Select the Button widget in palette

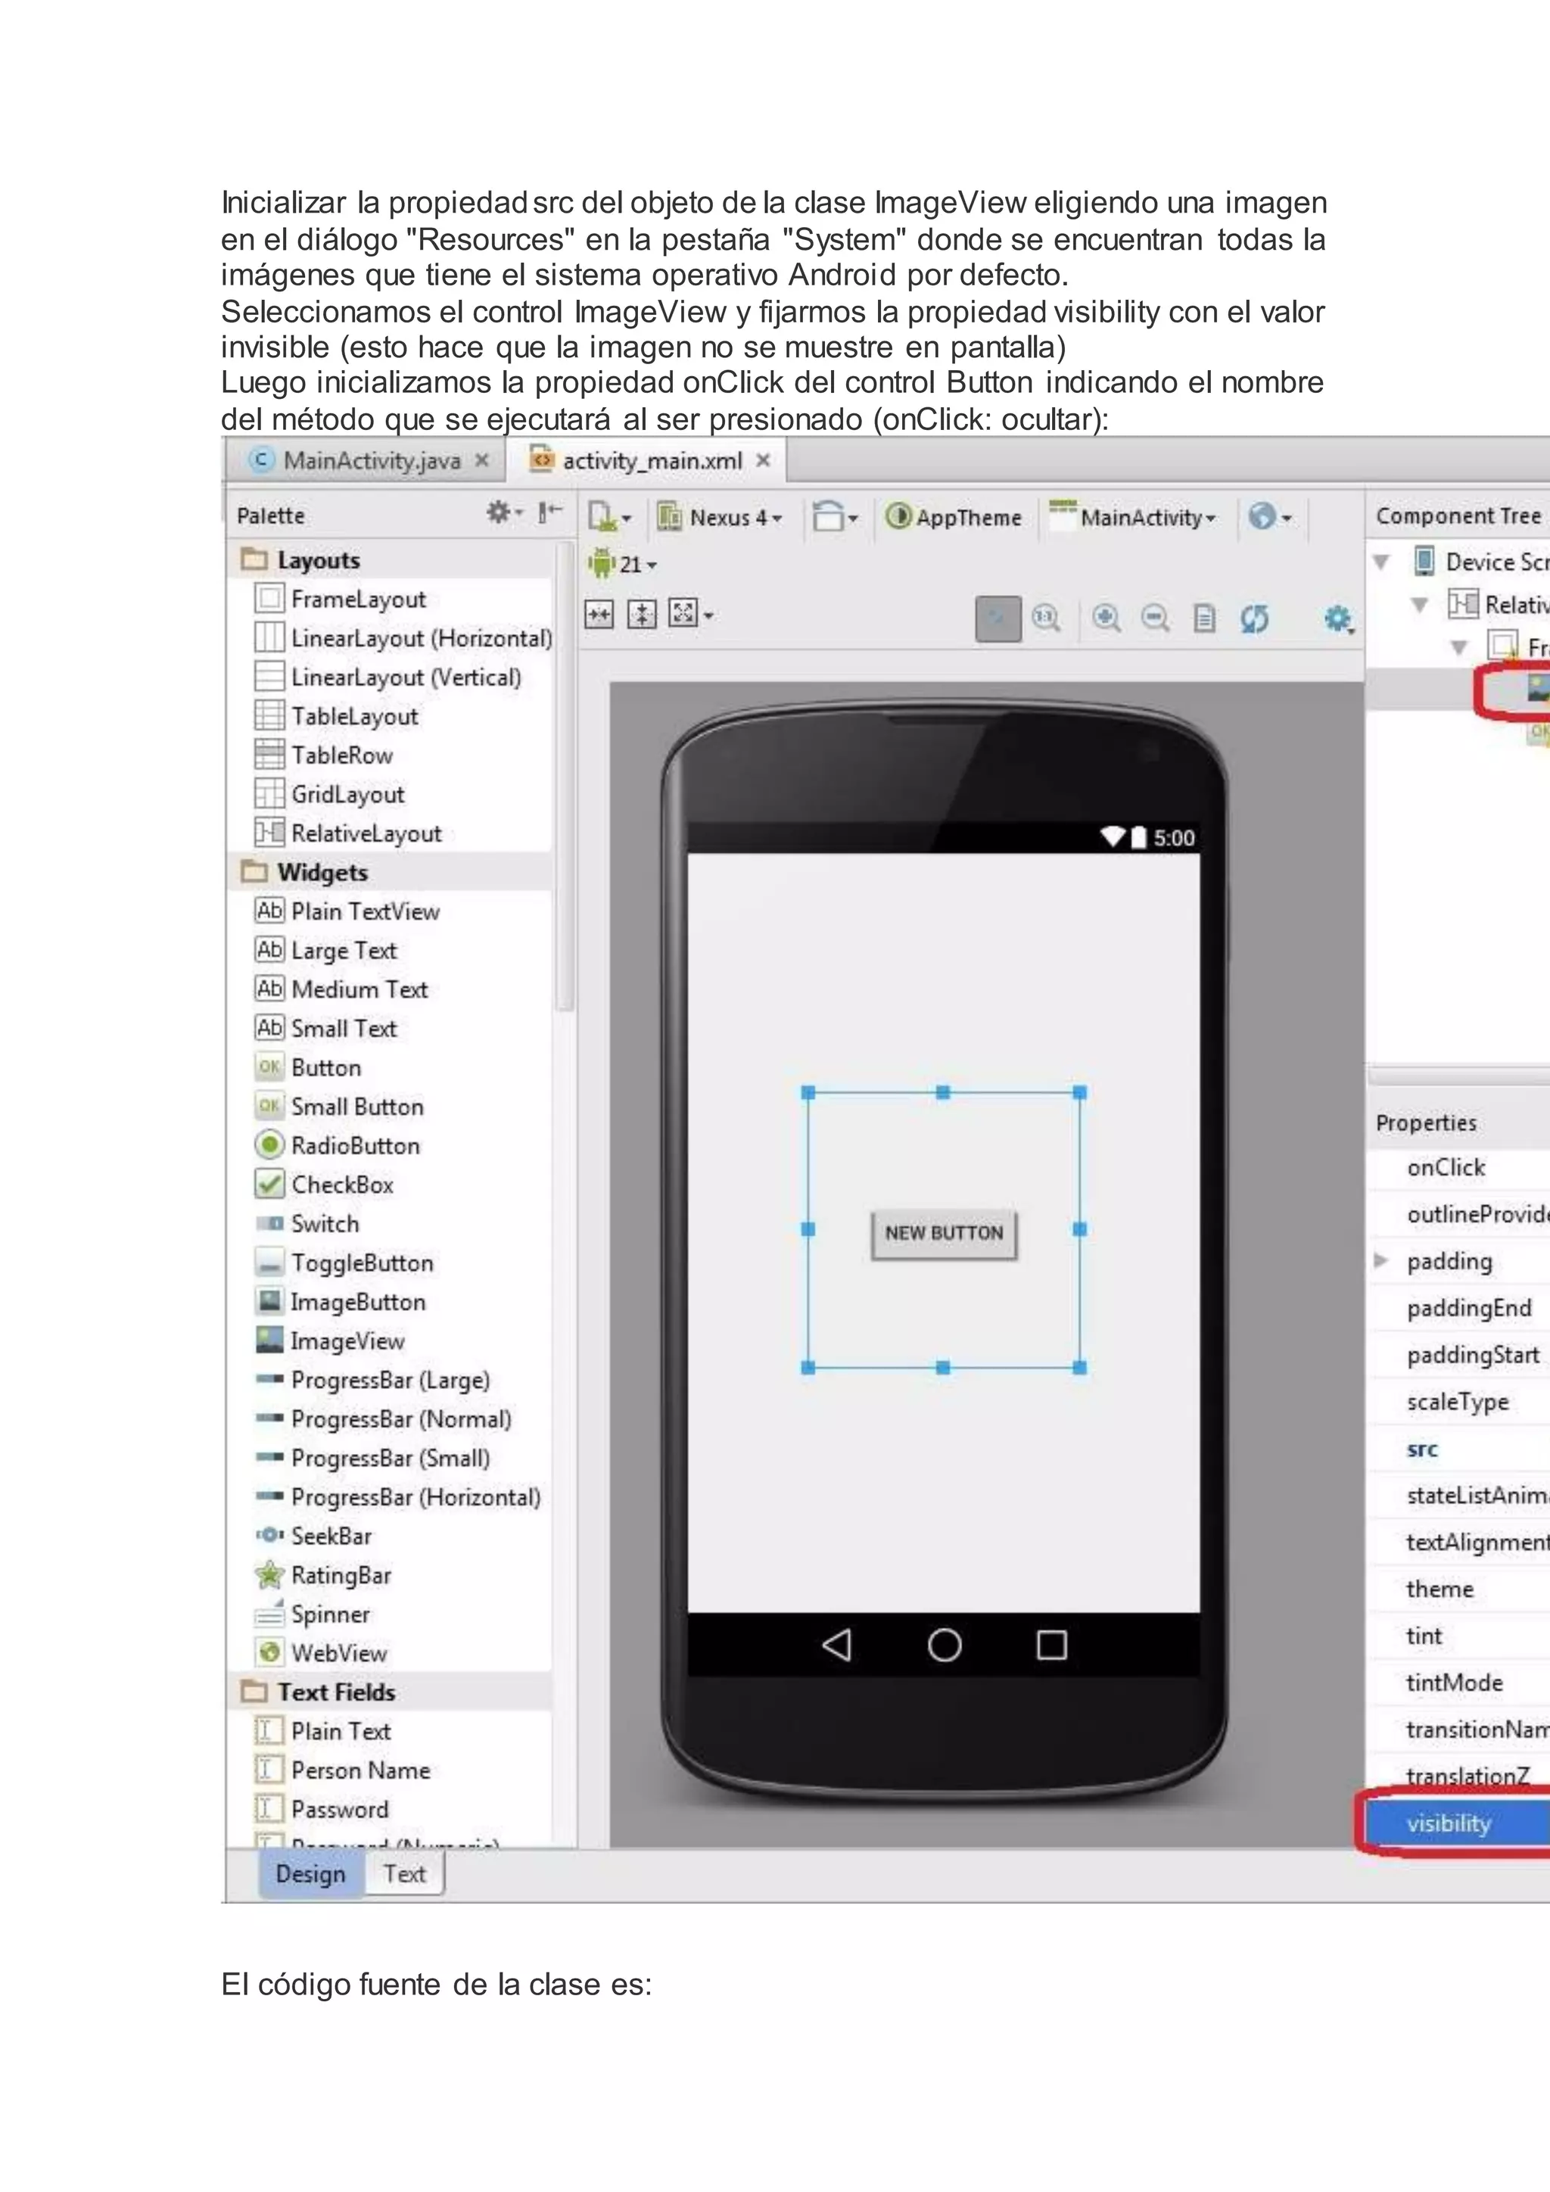(308, 1067)
